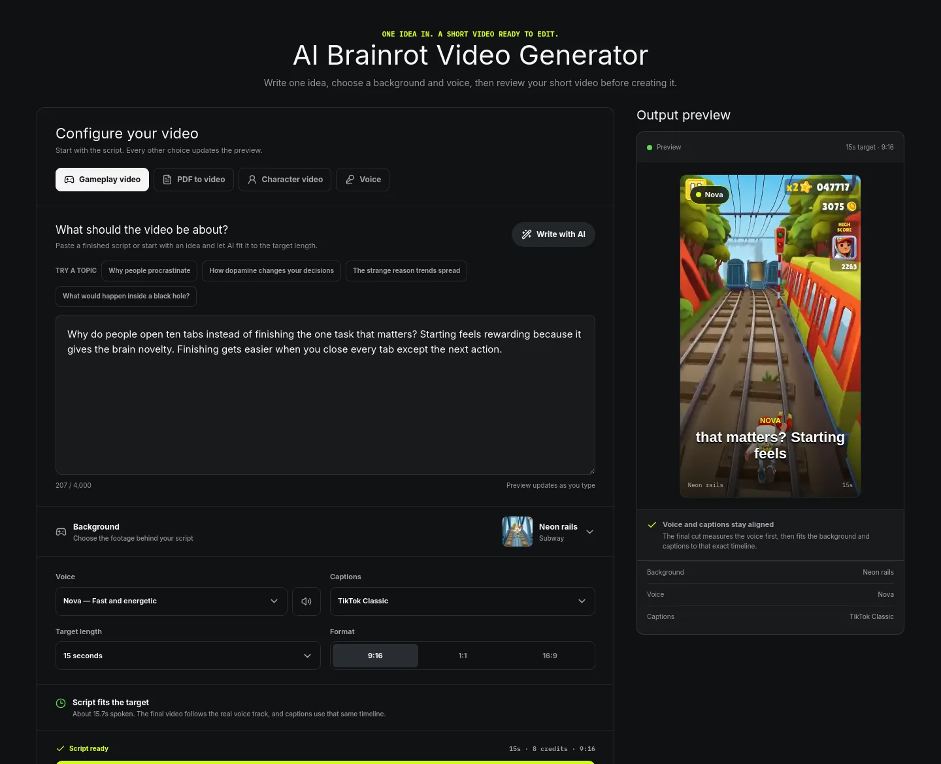
Task: Switch to the Voice tab
Action: (x=363, y=180)
